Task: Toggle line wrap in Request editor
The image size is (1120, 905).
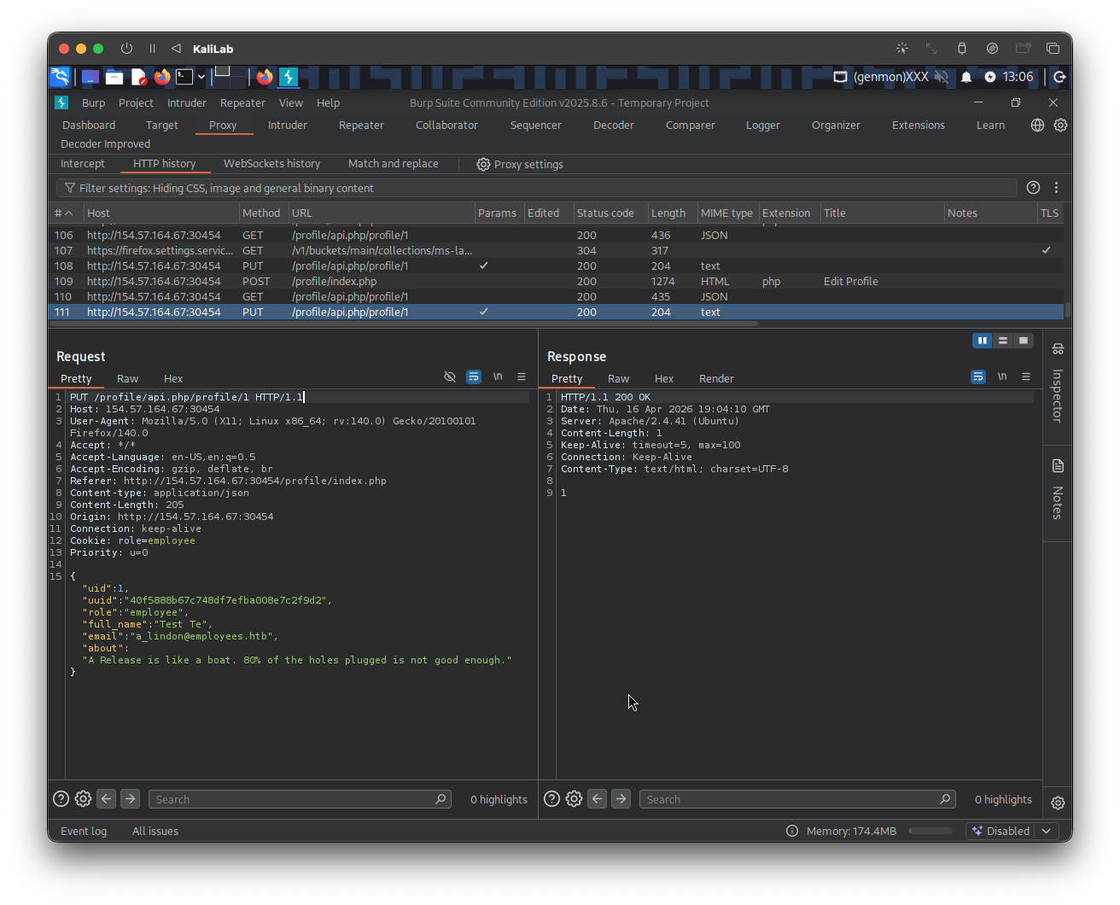Action: (474, 377)
